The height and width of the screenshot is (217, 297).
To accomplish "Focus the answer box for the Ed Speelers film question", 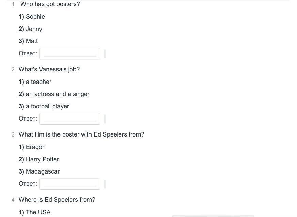I will click(x=70, y=184).
